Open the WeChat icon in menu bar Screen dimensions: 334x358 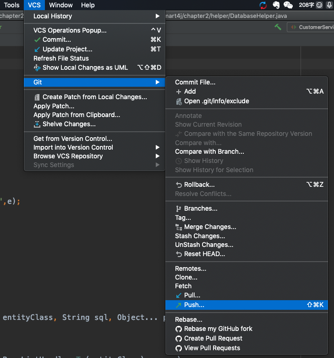[x=288, y=5]
